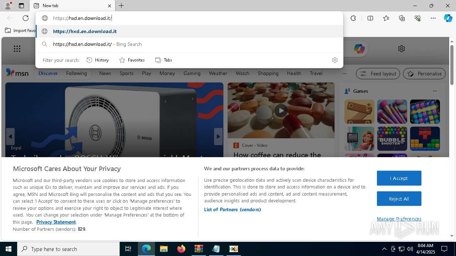Close the New tab tab

[109, 6]
